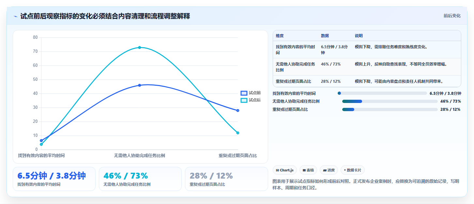Screen dimensions: 474x204
Task: Click the 前后变化 tag in the header
Action: click(452, 16)
